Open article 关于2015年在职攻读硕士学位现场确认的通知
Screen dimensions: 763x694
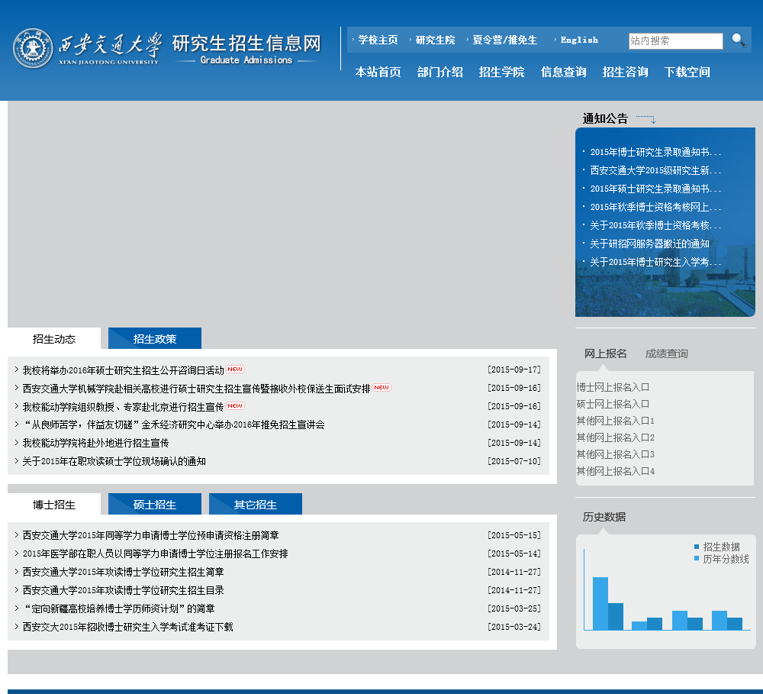pos(114,461)
